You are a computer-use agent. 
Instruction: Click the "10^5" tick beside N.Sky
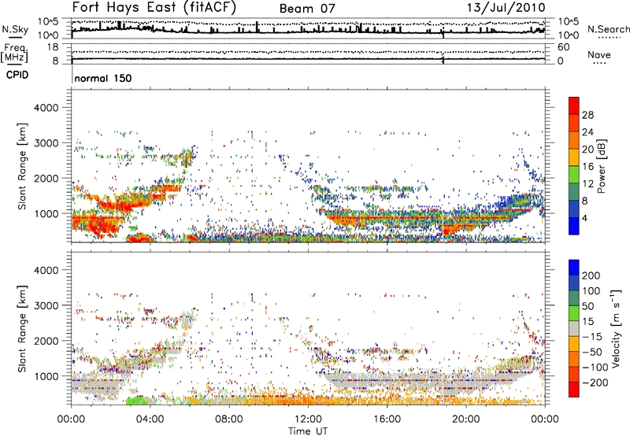(48, 21)
